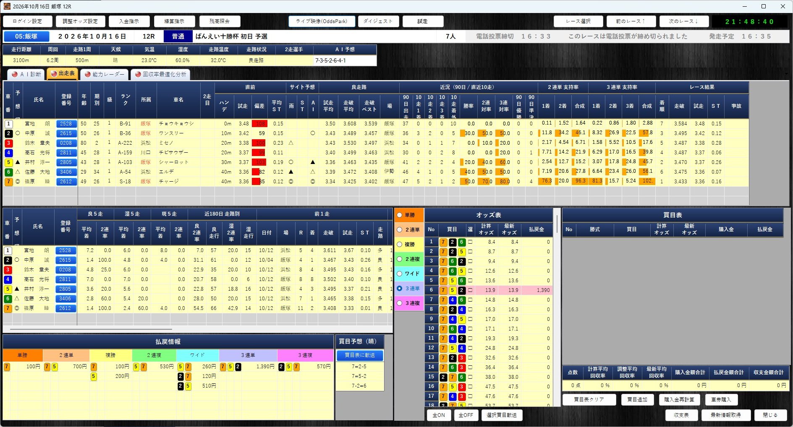Open the 能力レーダー tab
This screenshot has height=427, width=793.
click(x=104, y=74)
